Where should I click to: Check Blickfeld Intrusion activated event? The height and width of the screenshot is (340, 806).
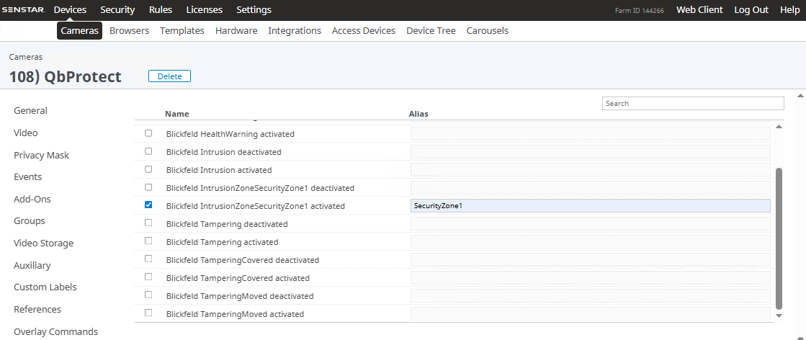pyautogui.click(x=148, y=169)
